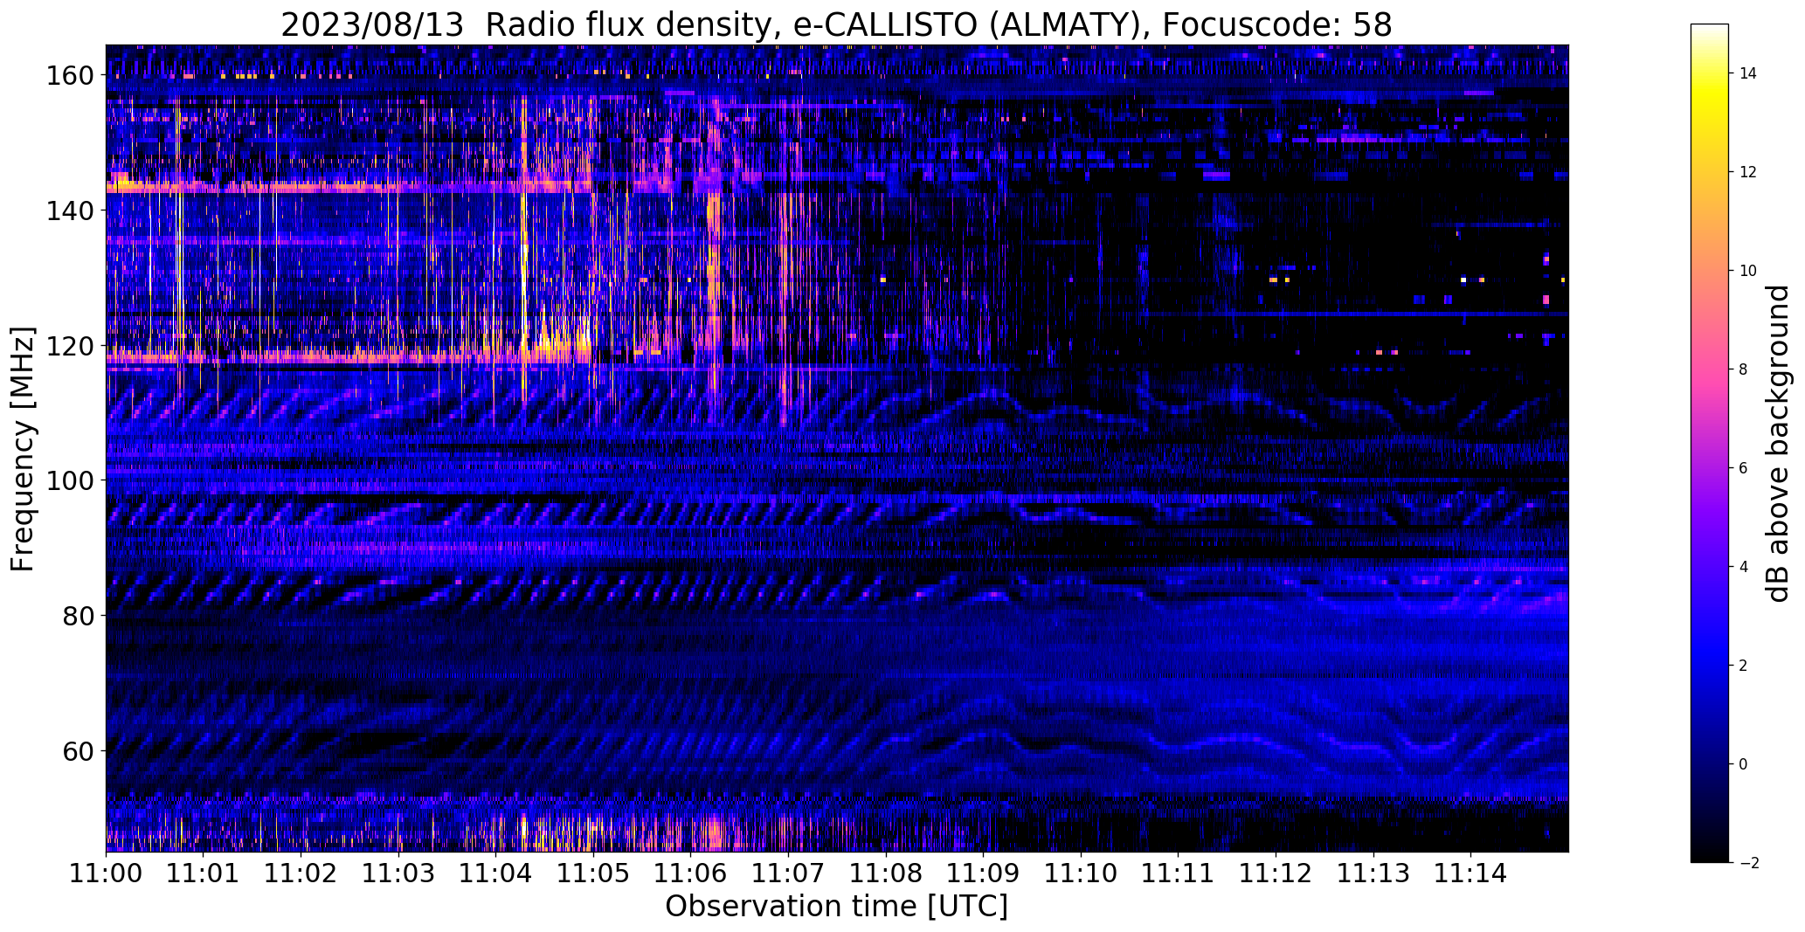1805x932 pixels.
Task: Click the colorbar tick label 6
Action: [1743, 468]
